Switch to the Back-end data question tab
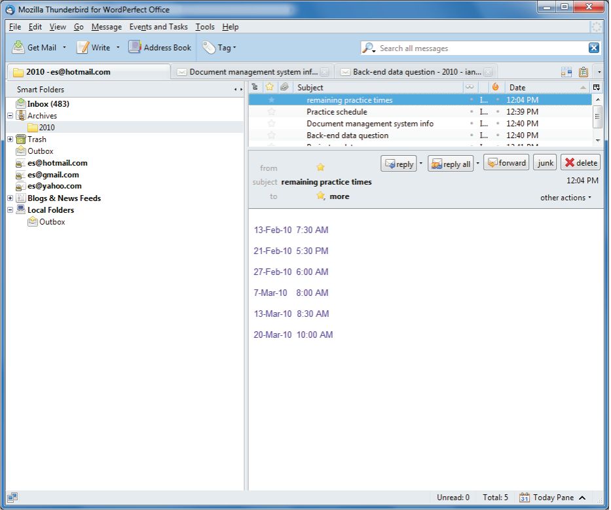The width and height of the screenshot is (611, 510). point(416,72)
